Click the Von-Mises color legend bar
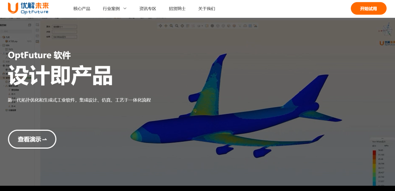This screenshot has width=395, height=191. tap(375, 168)
